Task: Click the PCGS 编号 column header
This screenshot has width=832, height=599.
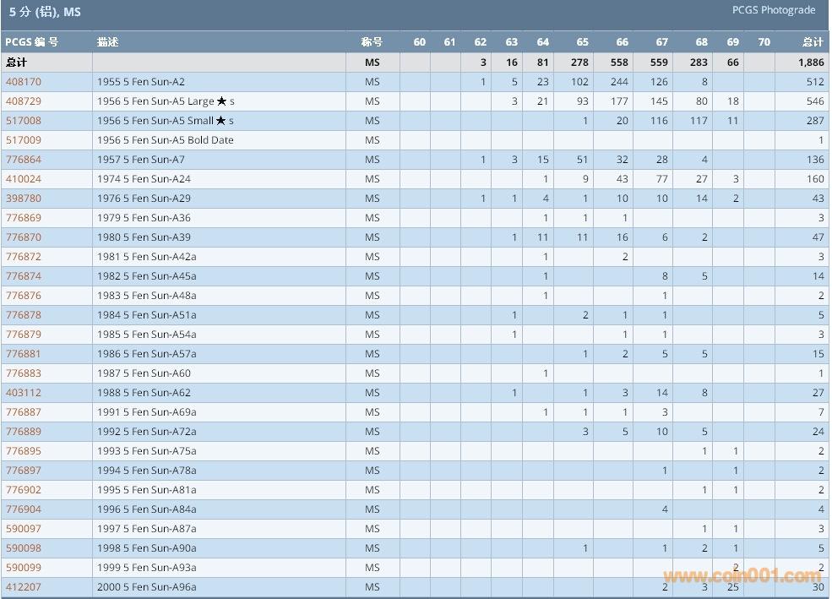Action: coord(32,42)
